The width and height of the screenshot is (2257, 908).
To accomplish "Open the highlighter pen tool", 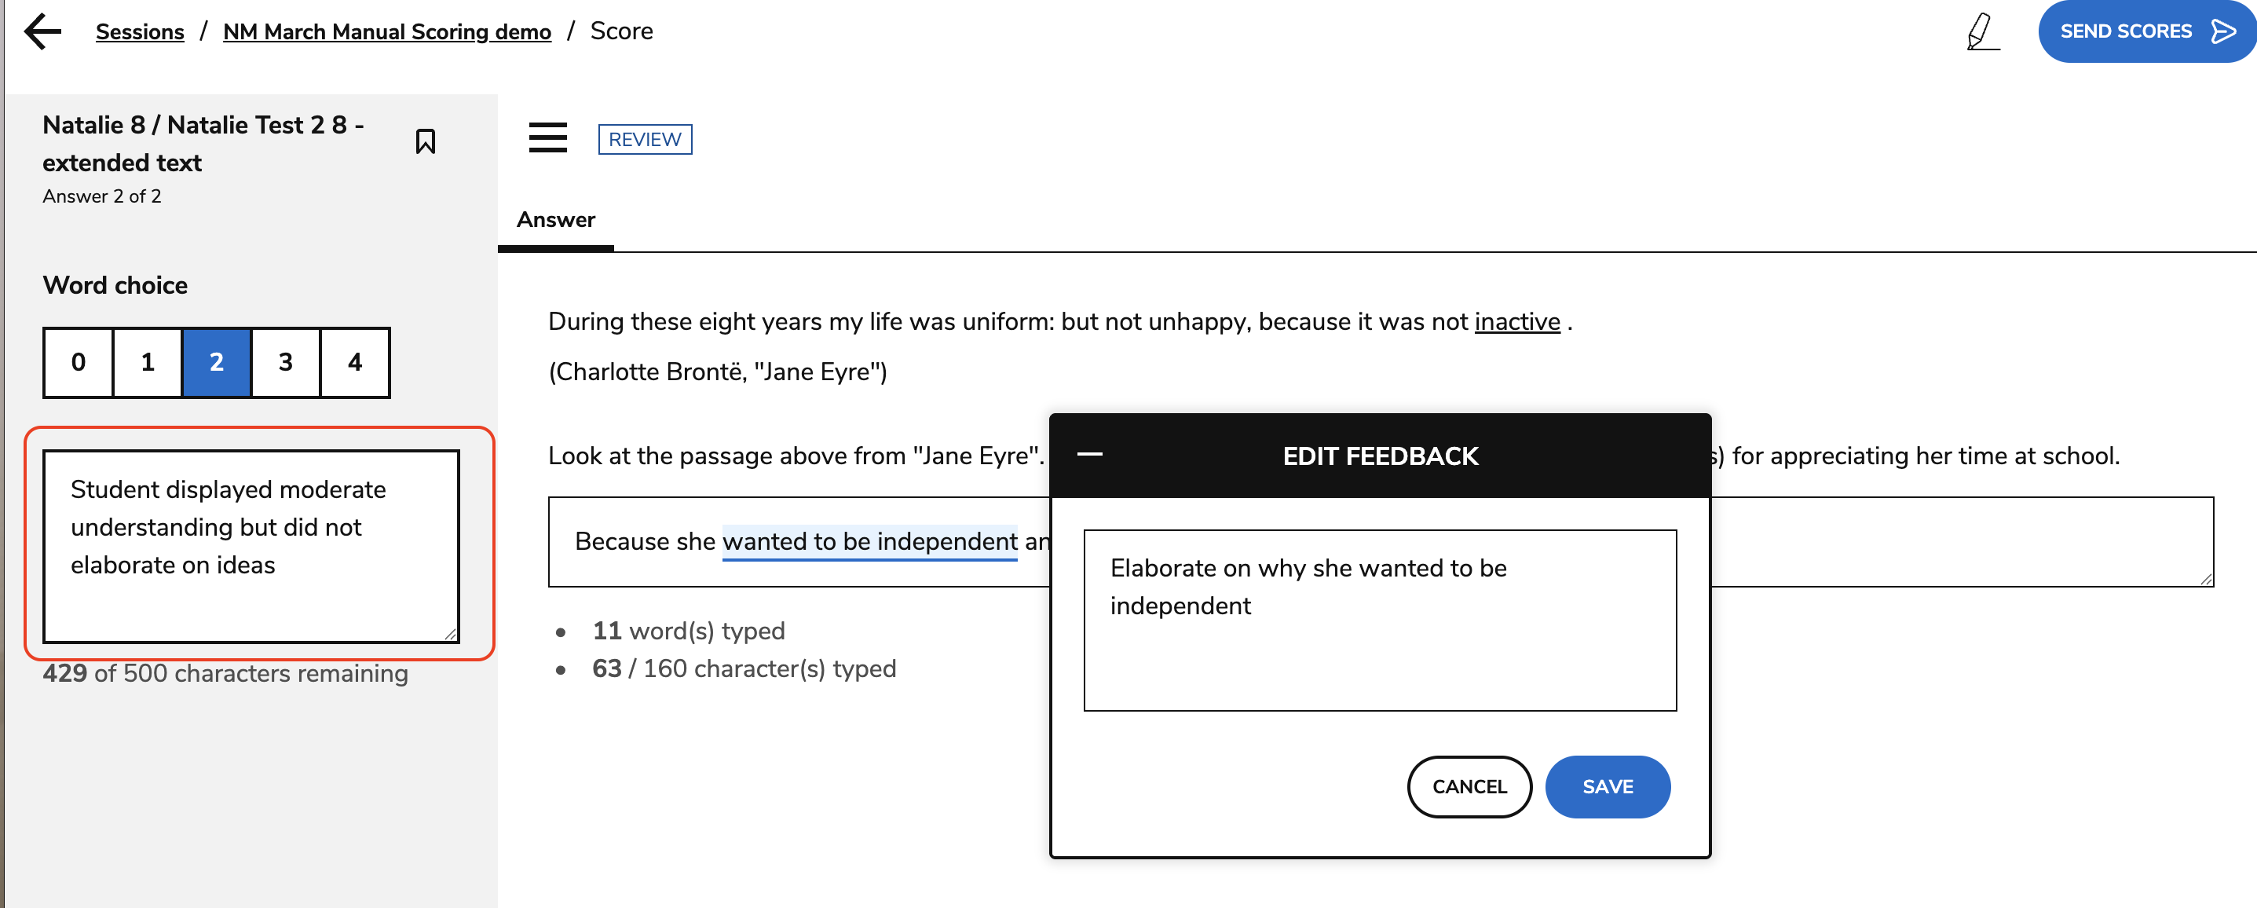I will 1982,31.
